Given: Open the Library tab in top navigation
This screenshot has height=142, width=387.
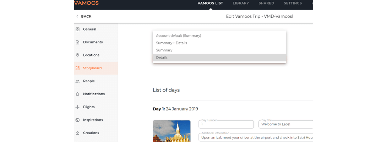Looking at the screenshot, I should (x=241, y=3).
